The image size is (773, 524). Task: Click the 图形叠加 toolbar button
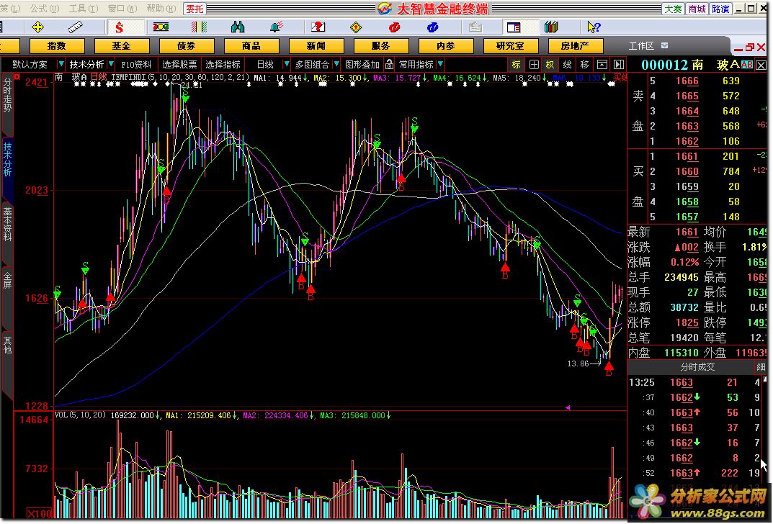(x=362, y=65)
